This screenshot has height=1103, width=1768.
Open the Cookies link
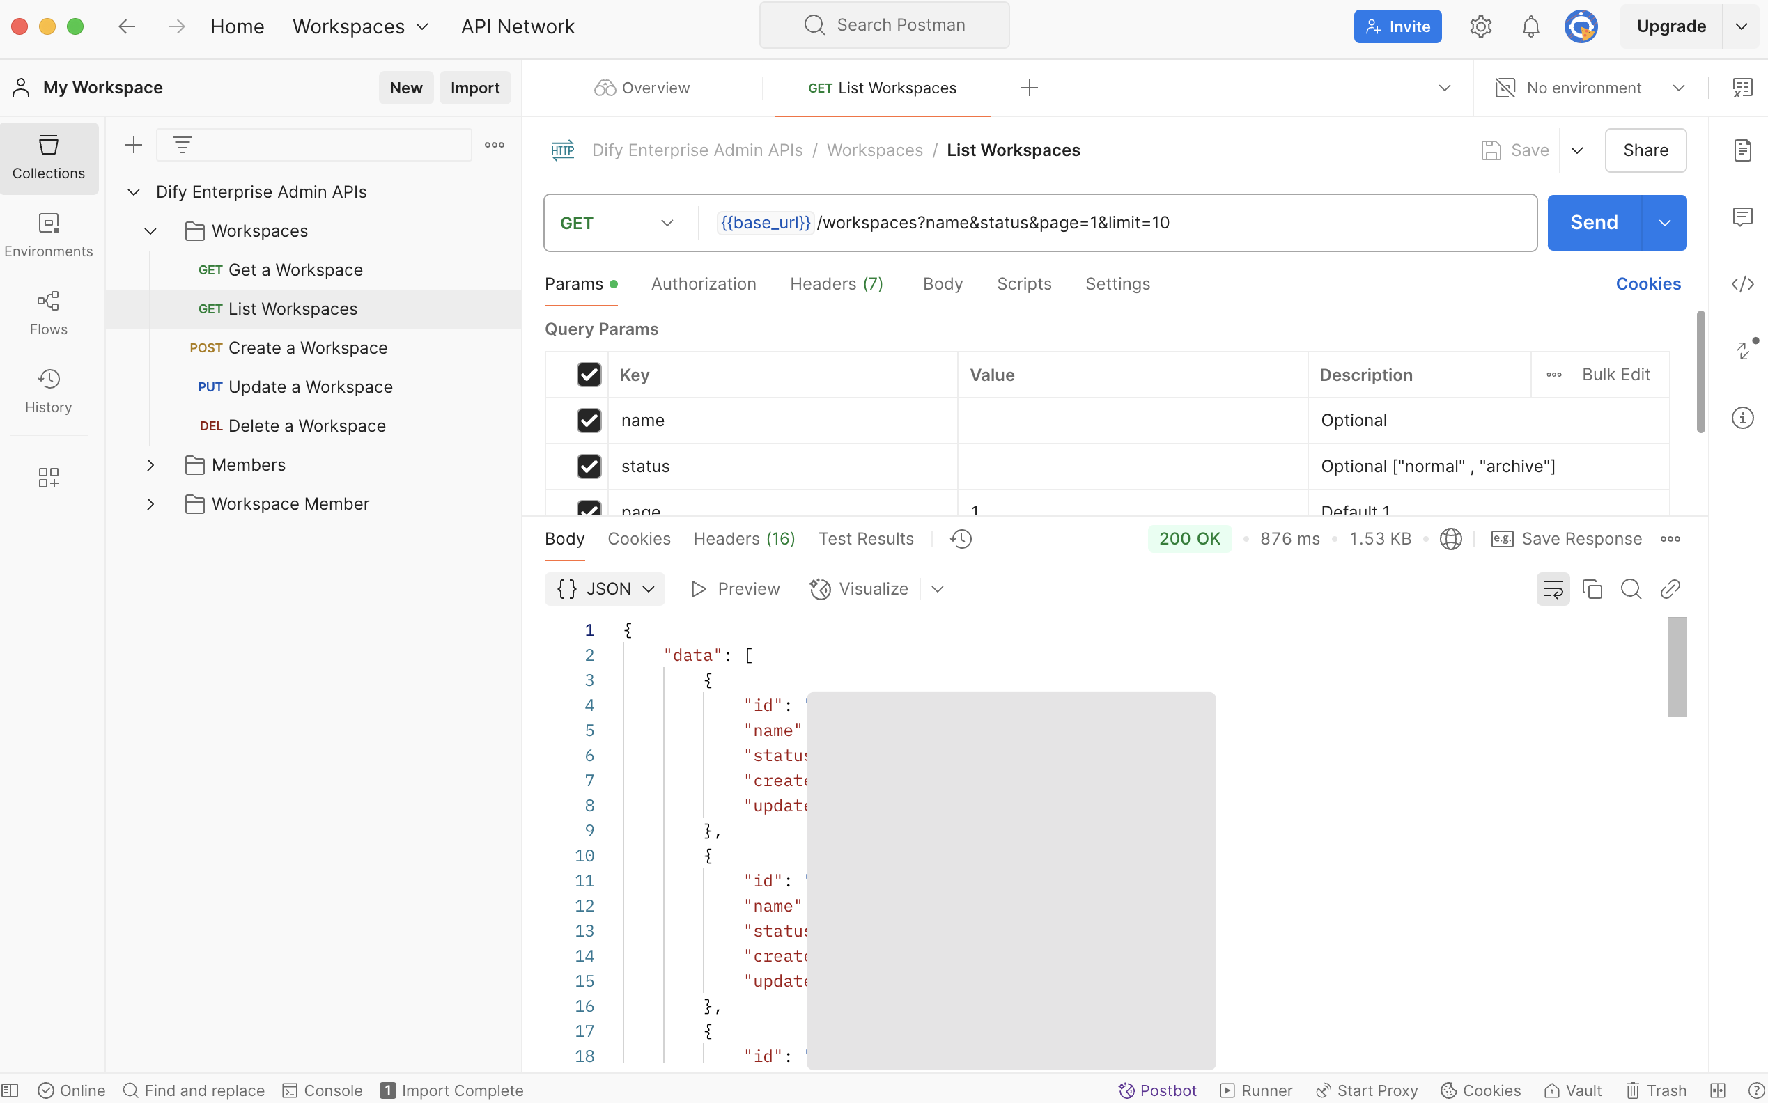coord(1647,284)
